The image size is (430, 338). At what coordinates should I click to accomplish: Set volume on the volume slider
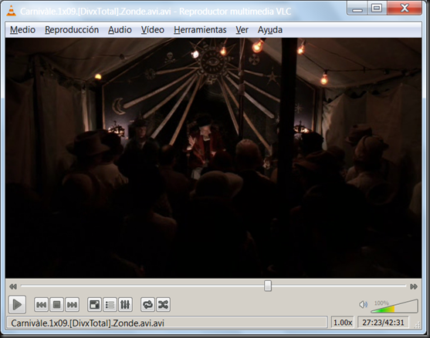pyautogui.click(x=394, y=306)
